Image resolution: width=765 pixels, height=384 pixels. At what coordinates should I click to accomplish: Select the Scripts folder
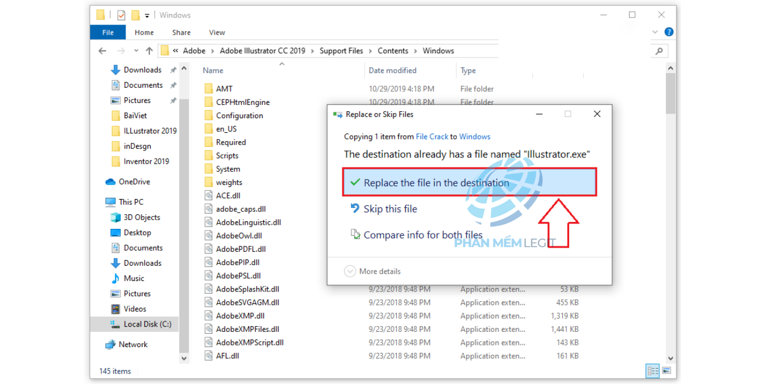[227, 156]
